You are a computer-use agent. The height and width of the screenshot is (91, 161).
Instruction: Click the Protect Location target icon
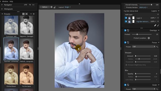(149, 38)
